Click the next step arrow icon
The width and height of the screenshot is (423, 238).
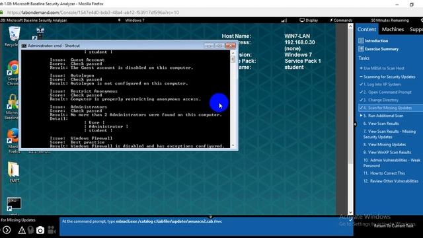point(7,230)
